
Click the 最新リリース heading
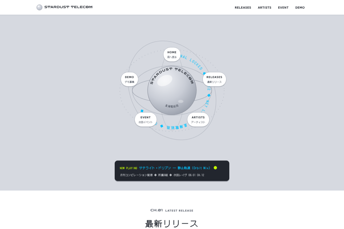coord(172,224)
